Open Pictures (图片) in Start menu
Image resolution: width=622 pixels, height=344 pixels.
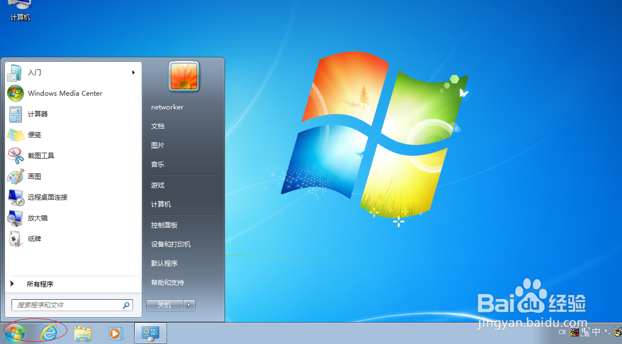coord(158,145)
